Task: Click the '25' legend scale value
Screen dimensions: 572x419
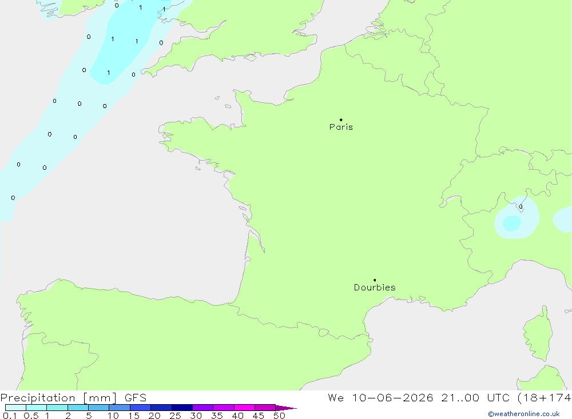Action: click(176, 416)
